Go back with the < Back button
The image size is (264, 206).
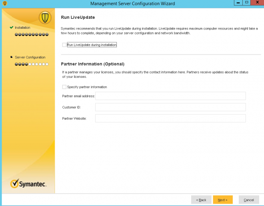[x=201, y=200]
